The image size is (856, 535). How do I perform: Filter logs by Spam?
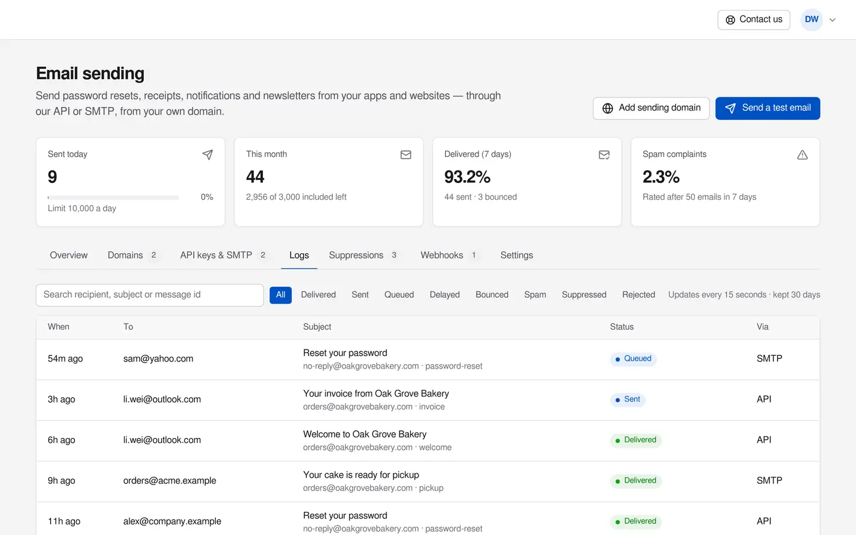pos(535,295)
